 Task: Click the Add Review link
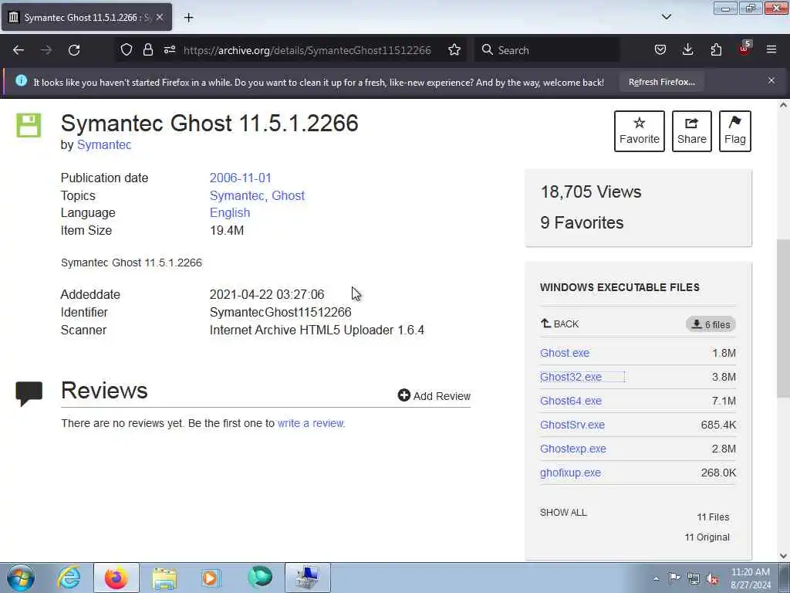pos(434,396)
